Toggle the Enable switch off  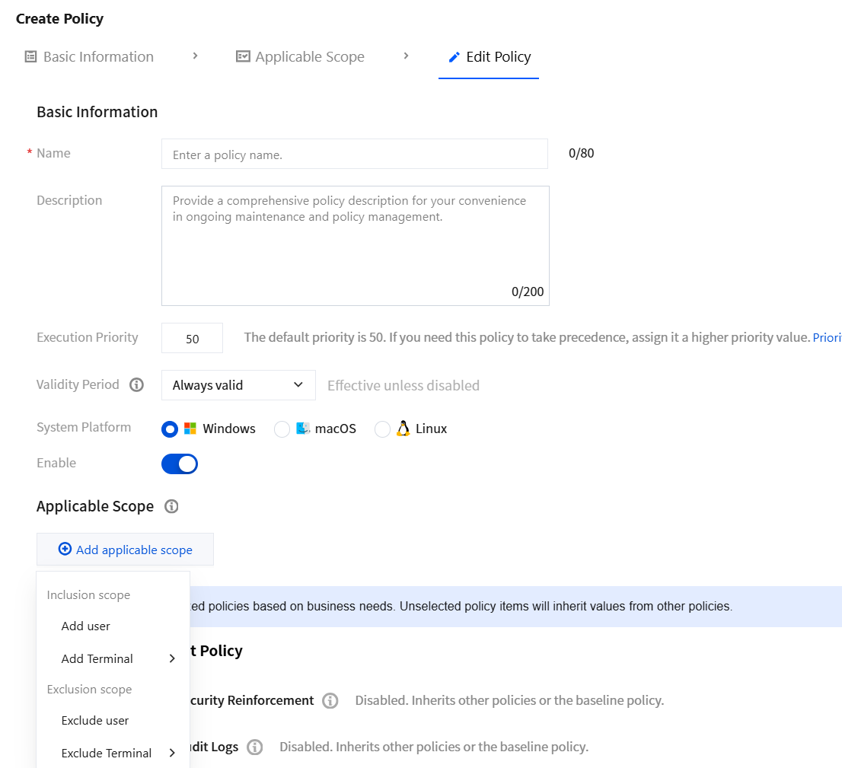tap(180, 464)
